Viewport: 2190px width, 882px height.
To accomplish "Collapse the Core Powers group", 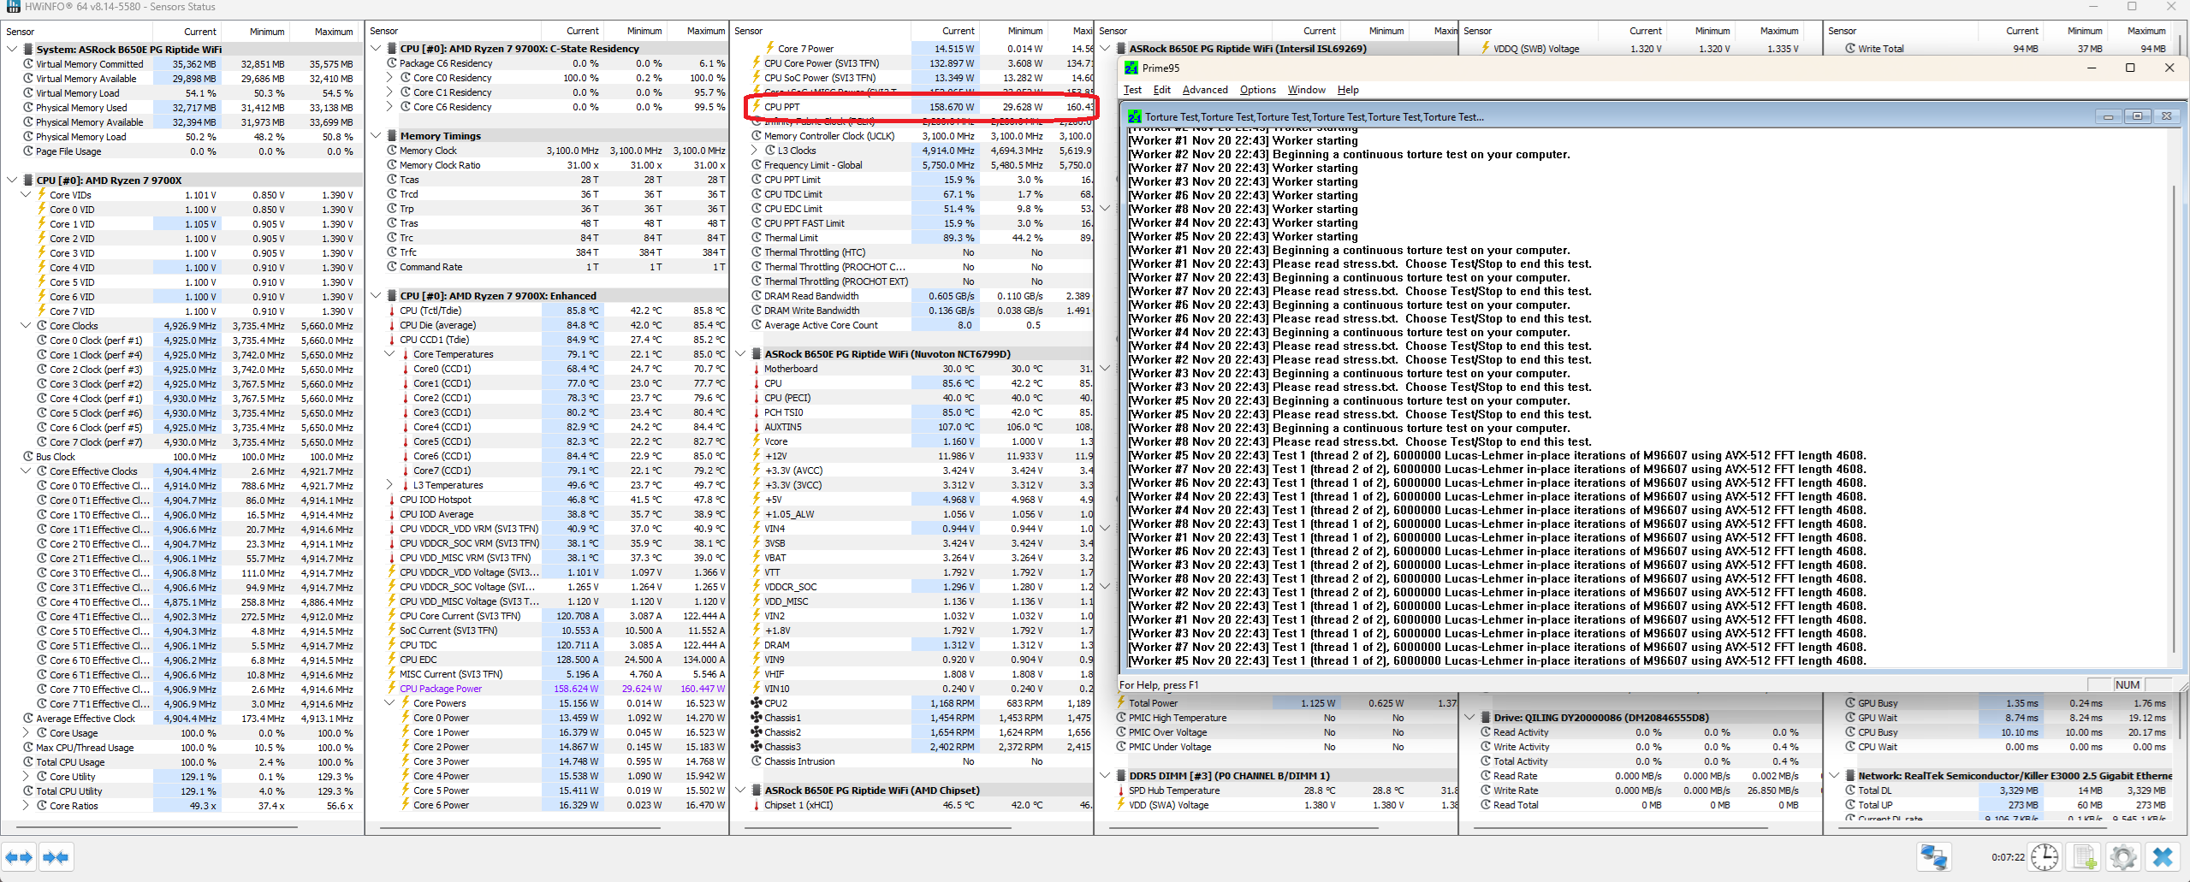I will 389,703.
